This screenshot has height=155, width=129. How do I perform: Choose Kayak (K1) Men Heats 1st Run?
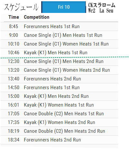click(59, 53)
